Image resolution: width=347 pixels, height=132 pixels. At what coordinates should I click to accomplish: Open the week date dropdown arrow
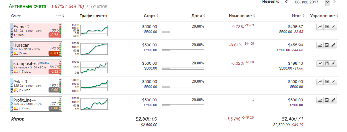(x=327, y=2)
